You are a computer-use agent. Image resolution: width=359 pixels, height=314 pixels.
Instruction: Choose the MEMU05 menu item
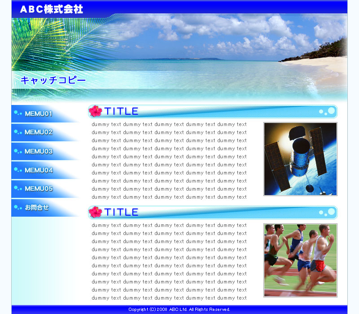pyautogui.click(x=45, y=189)
